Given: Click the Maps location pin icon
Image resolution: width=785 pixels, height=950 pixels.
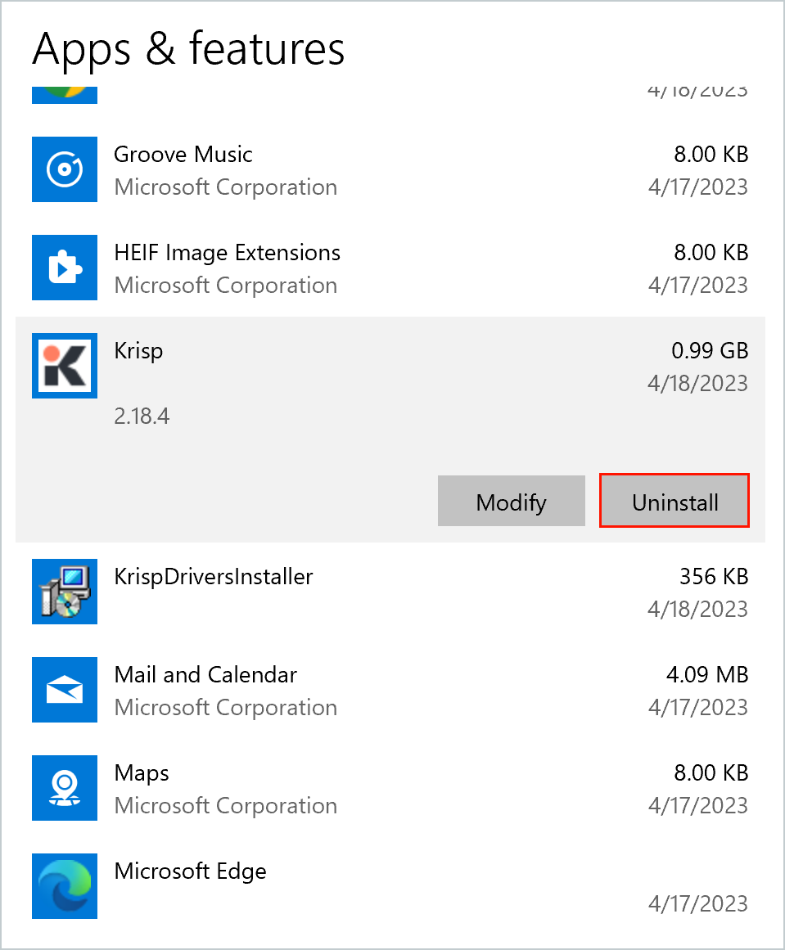Looking at the screenshot, I should click(64, 788).
